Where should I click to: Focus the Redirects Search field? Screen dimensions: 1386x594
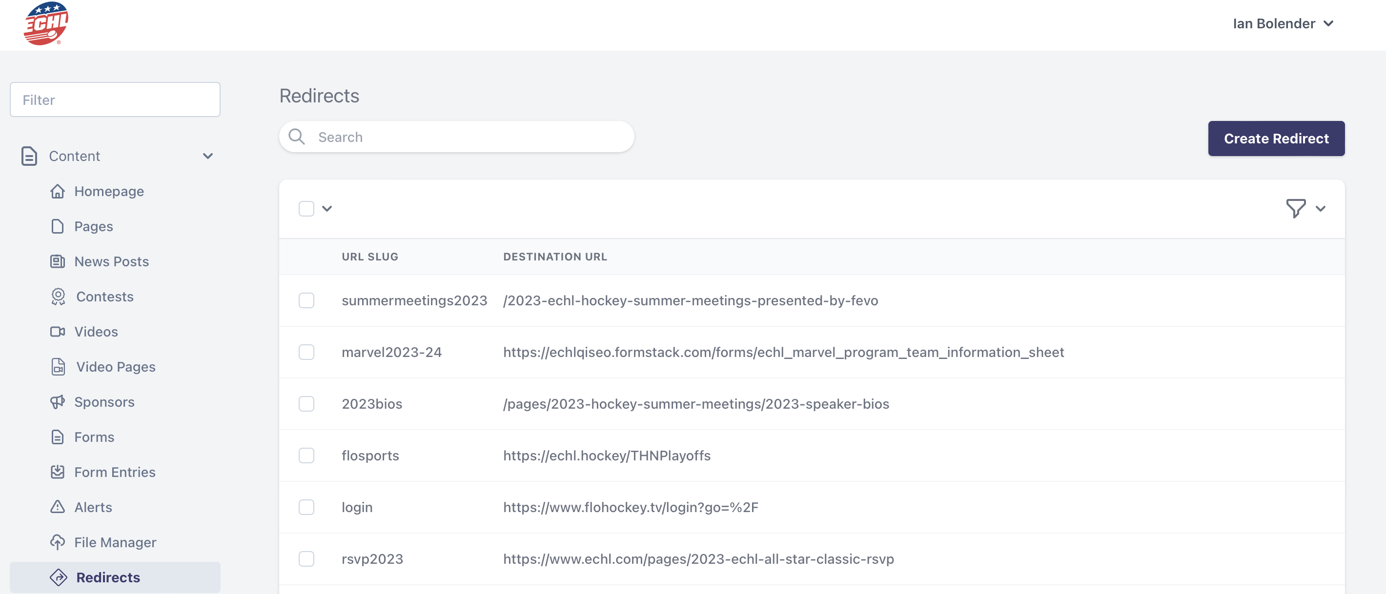coord(456,137)
